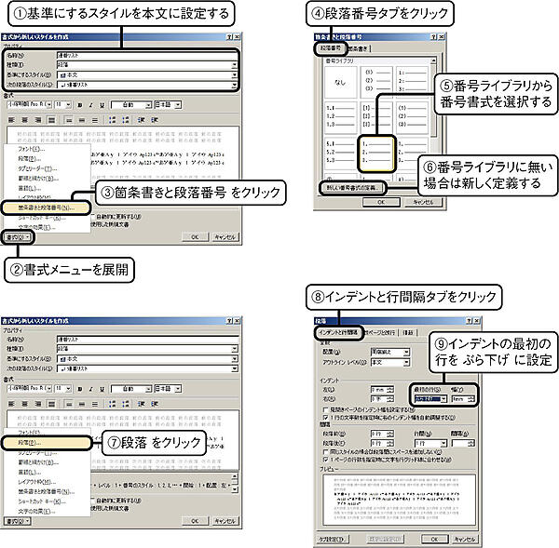The image size is (559, 548).
Task: Click center align icon in bottom style dialog
Action: point(24,404)
